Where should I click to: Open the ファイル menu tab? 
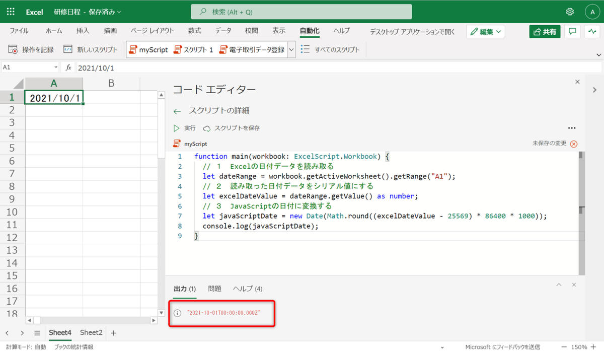pos(19,31)
